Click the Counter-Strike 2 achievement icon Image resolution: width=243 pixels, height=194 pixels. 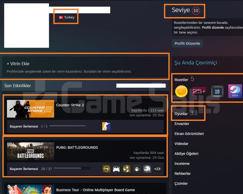tap(106, 126)
